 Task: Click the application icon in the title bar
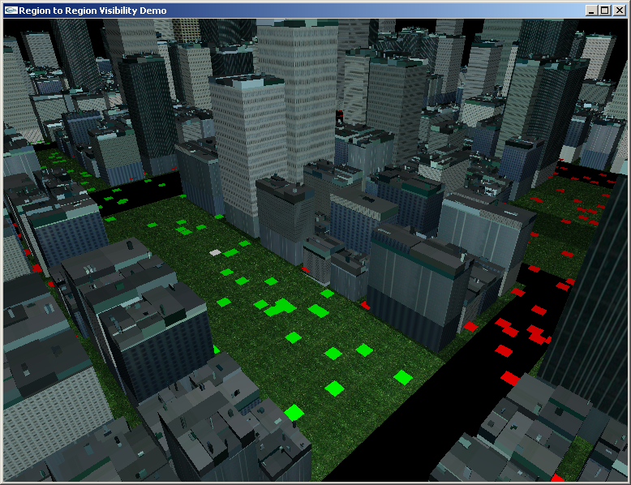click(11, 11)
